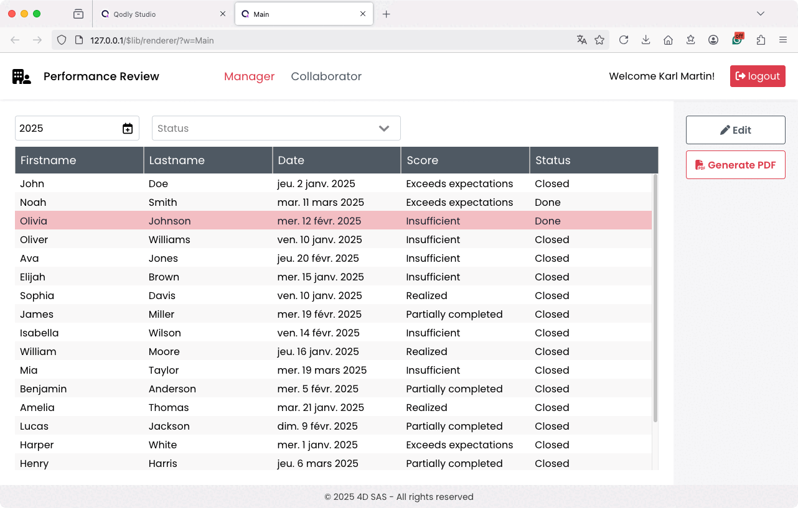Bookmark this page with the star icon
Viewport: 798px width, 508px height.
(x=599, y=40)
